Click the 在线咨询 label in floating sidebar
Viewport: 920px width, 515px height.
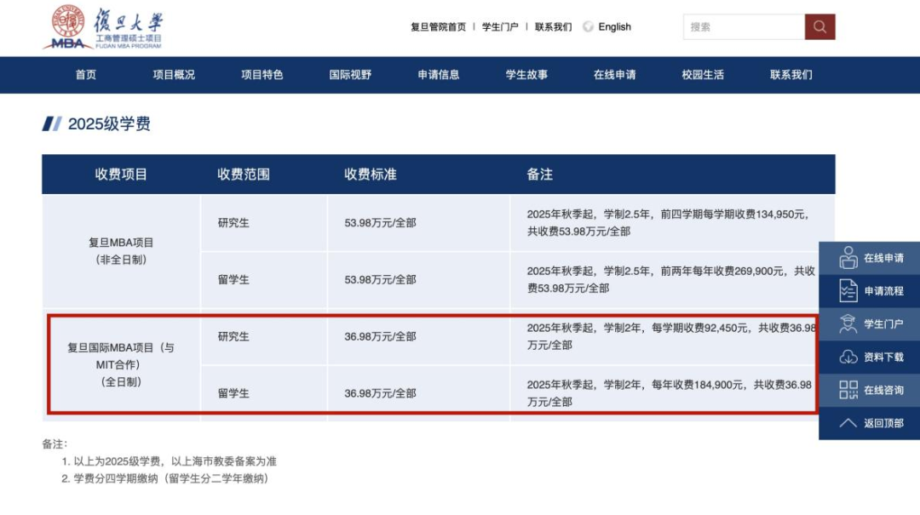[x=883, y=390]
